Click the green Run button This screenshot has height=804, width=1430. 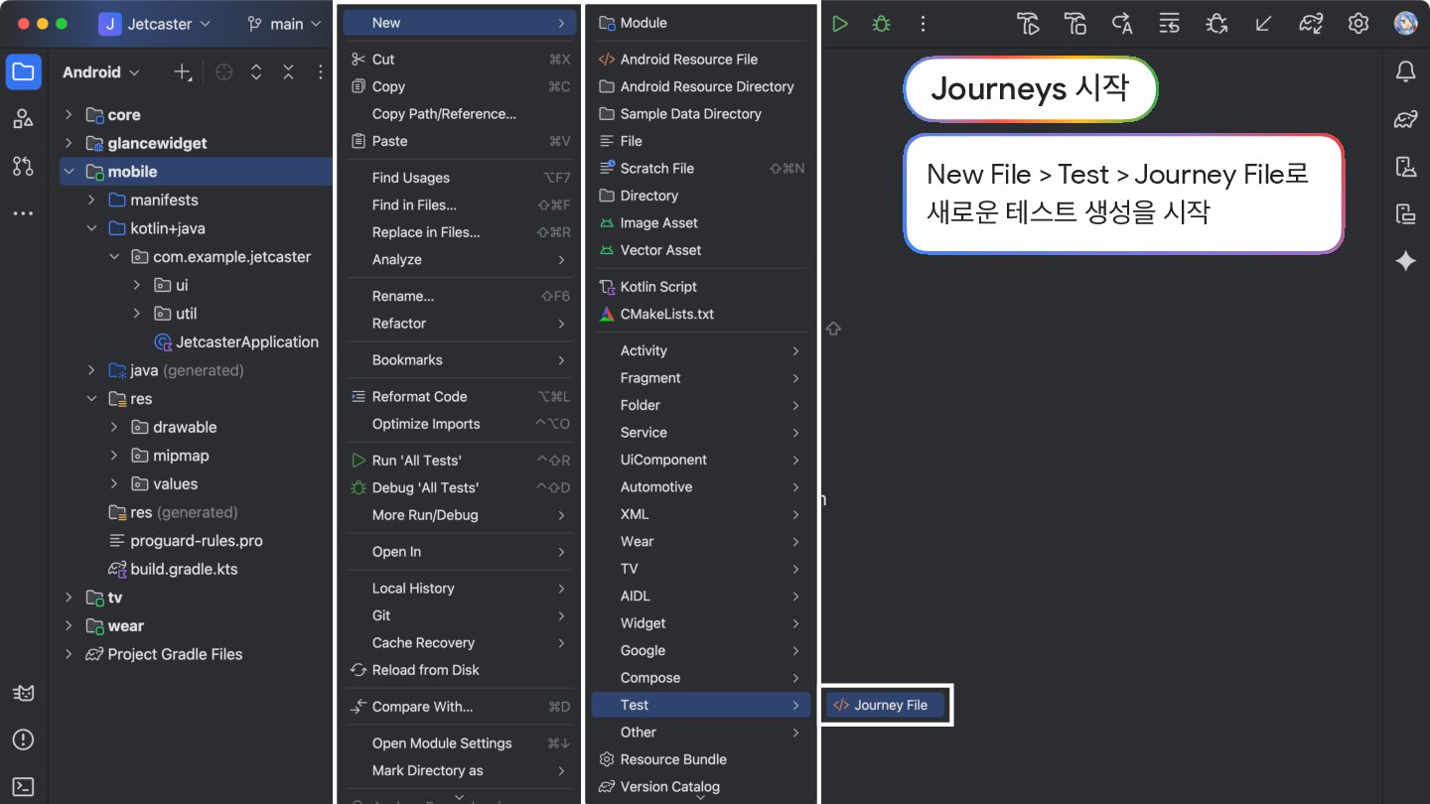coord(840,24)
